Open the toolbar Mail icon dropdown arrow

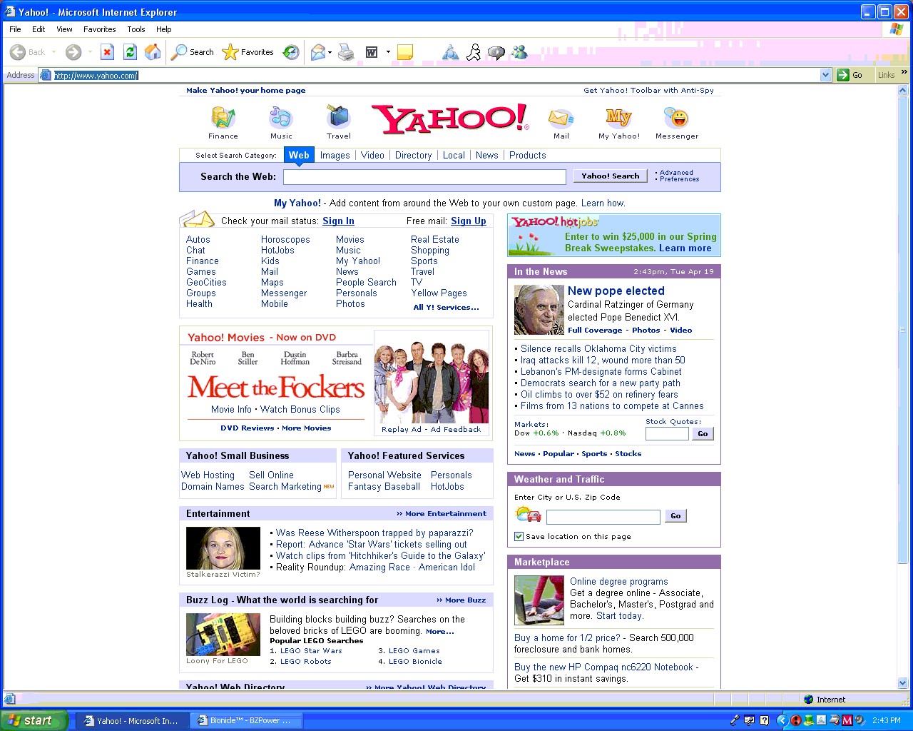[x=330, y=52]
